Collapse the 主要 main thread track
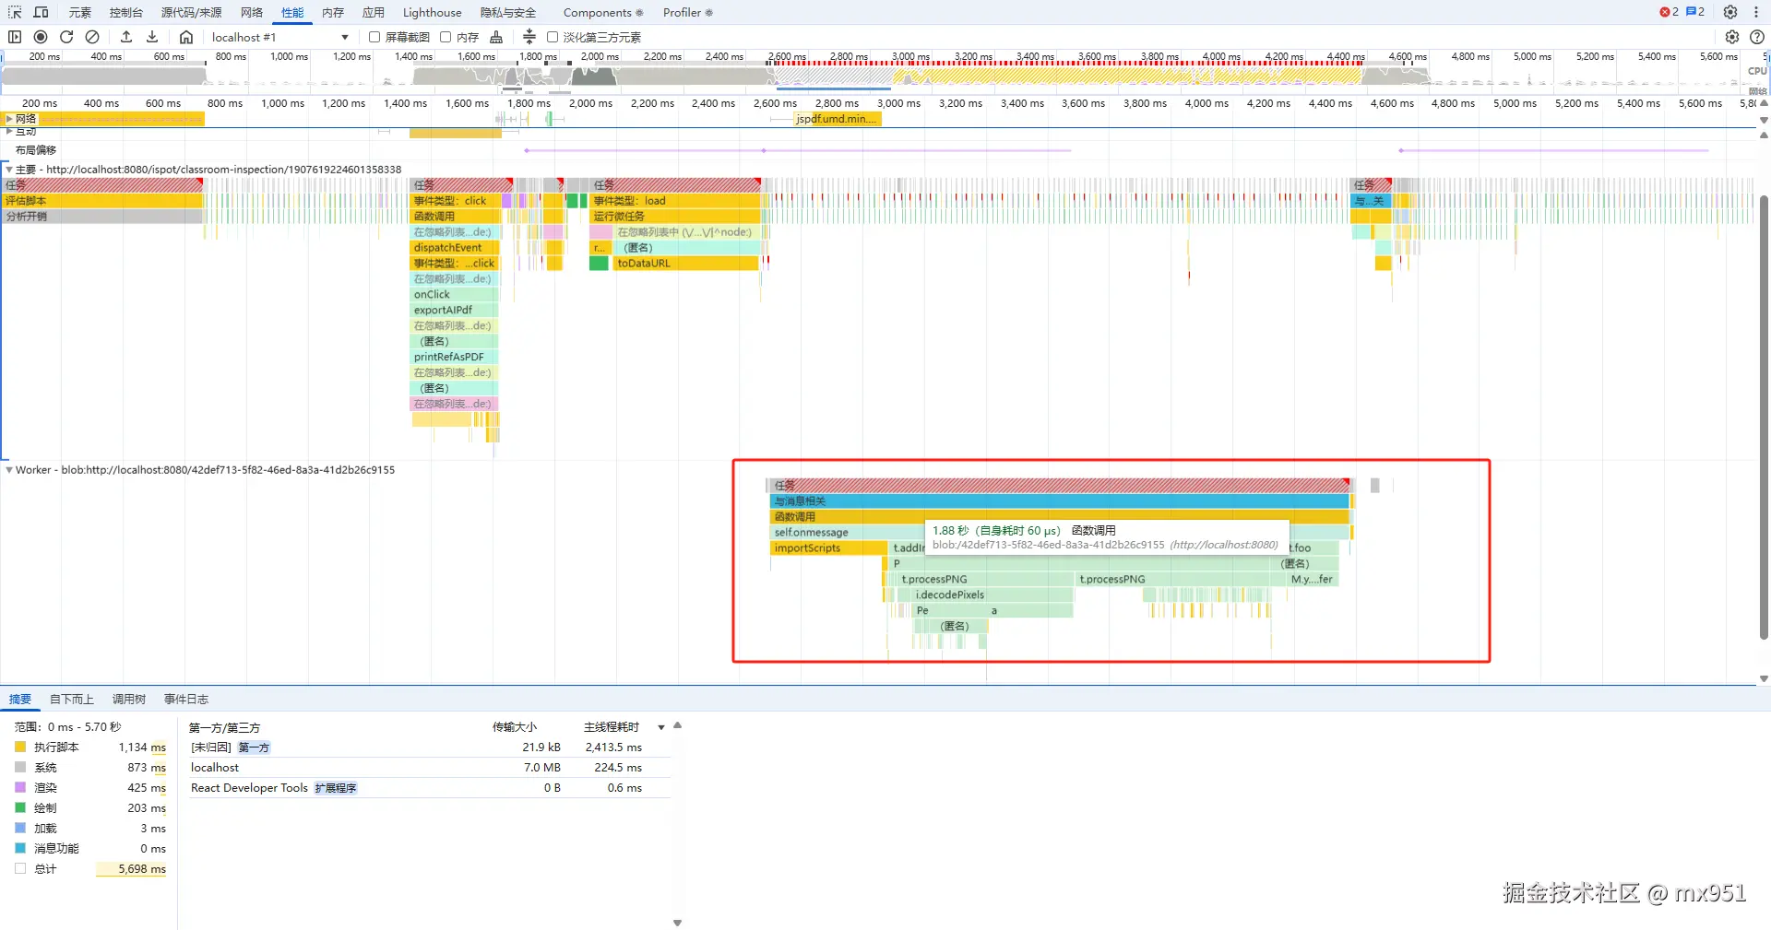 (9, 170)
